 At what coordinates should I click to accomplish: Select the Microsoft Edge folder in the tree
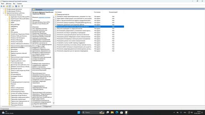coord(15,25)
